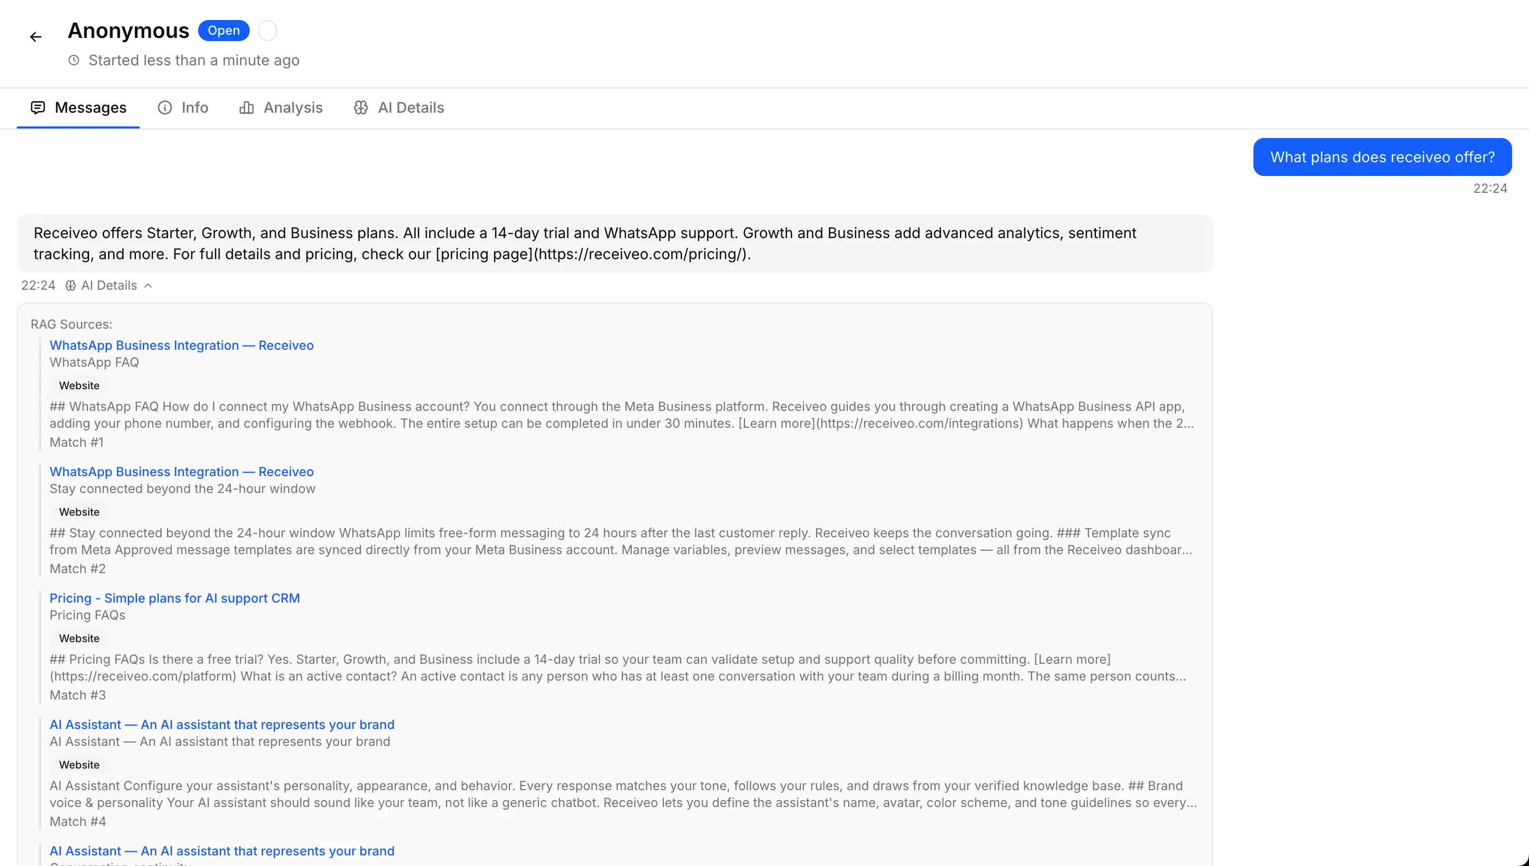The image size is (1529, 866).
Task: Click the brain icon next to the 22:24 timestamp
Action: [x=70, y=286]
